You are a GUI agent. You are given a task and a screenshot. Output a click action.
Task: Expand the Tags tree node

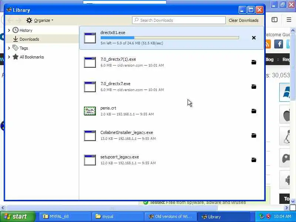9,48
